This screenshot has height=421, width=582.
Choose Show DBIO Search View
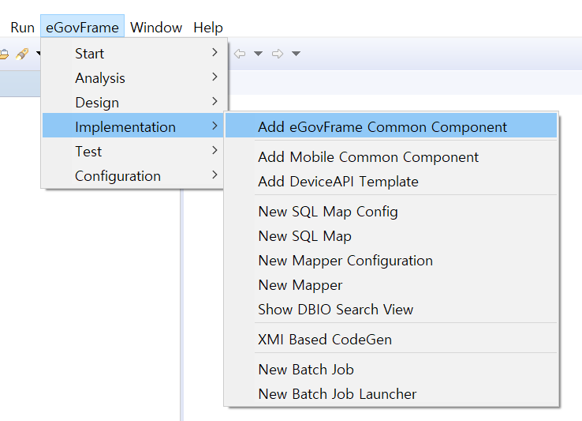point(391,310)
